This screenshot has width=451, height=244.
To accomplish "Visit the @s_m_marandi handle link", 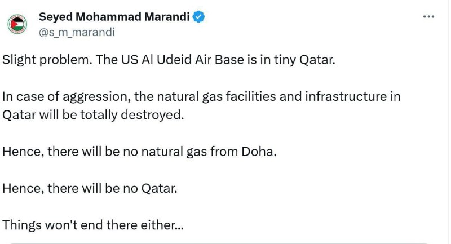I will (77, 32).
